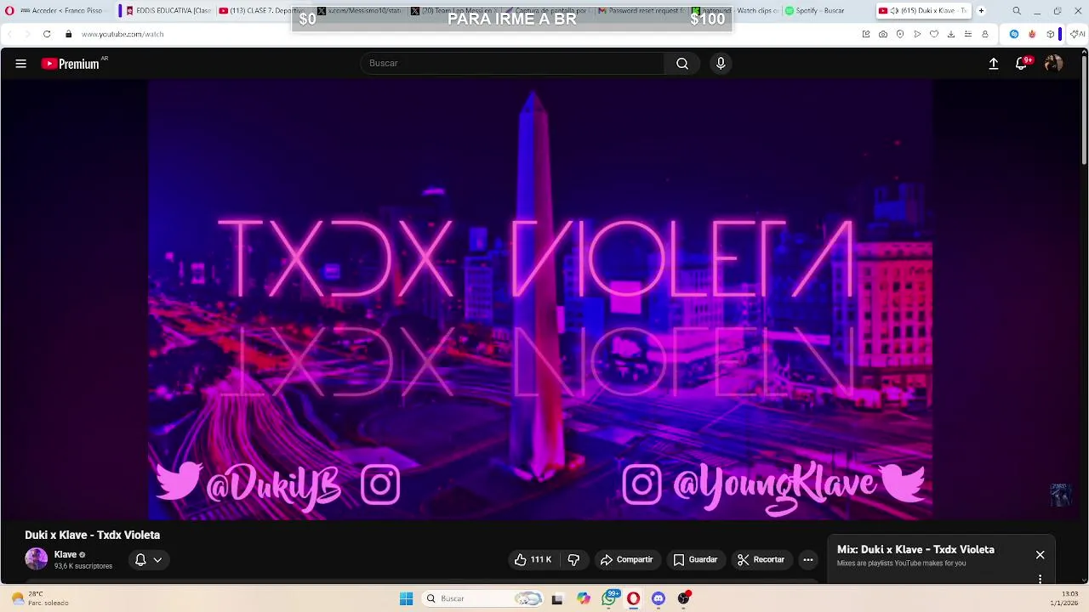Viewport: 1089px width, 612px height.
Task: Click 93,6 K suscriptores text
Action: click(x=83, y=566)
